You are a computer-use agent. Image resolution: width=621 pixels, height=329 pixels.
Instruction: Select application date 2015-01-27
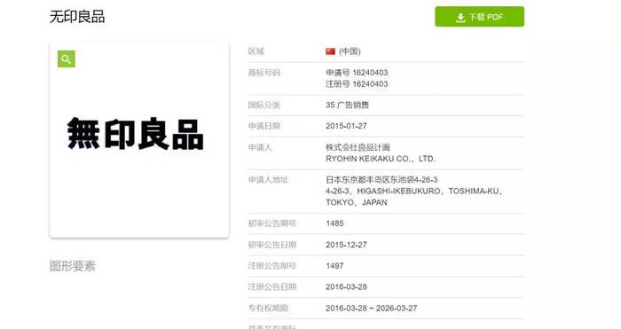346,126
